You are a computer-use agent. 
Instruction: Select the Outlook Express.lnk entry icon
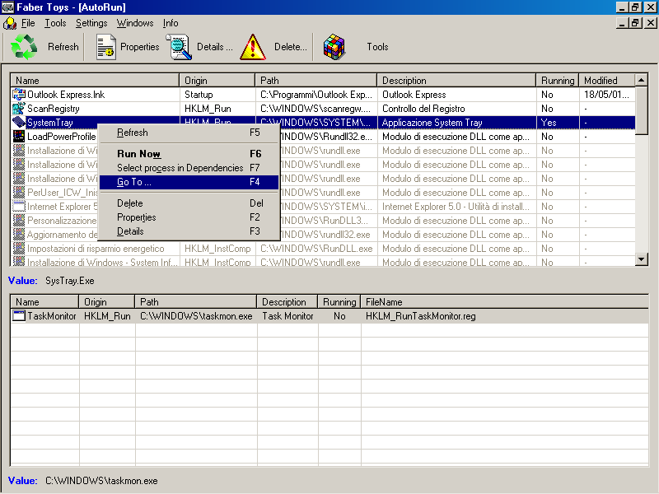(20, 95)
